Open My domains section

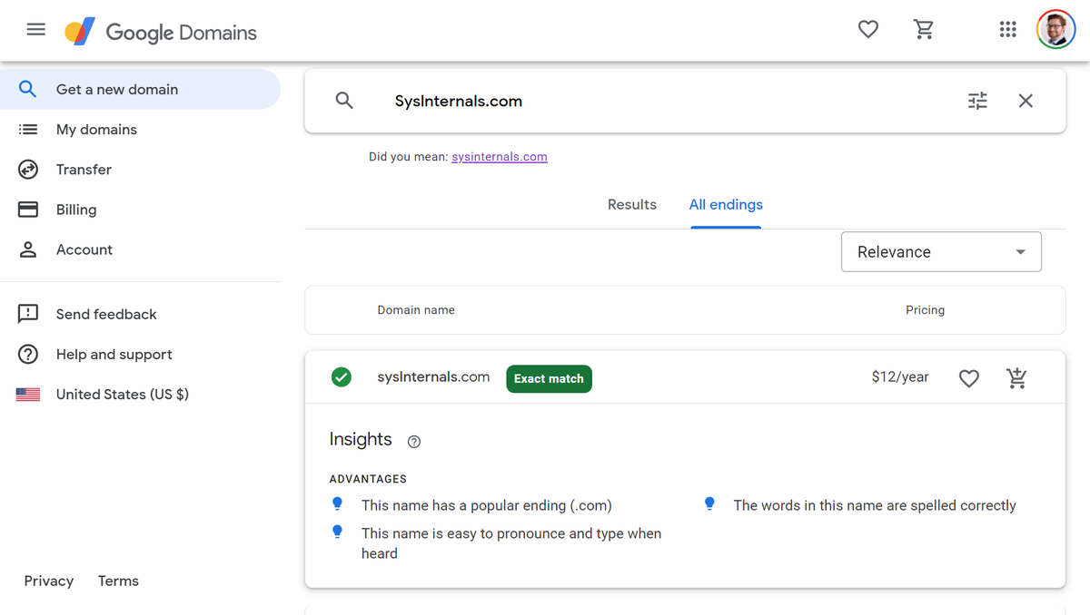click(x=140, y=130)
